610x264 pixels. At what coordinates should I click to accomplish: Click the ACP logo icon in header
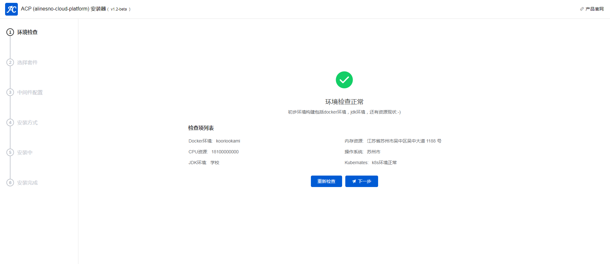(x=11, y=9)
